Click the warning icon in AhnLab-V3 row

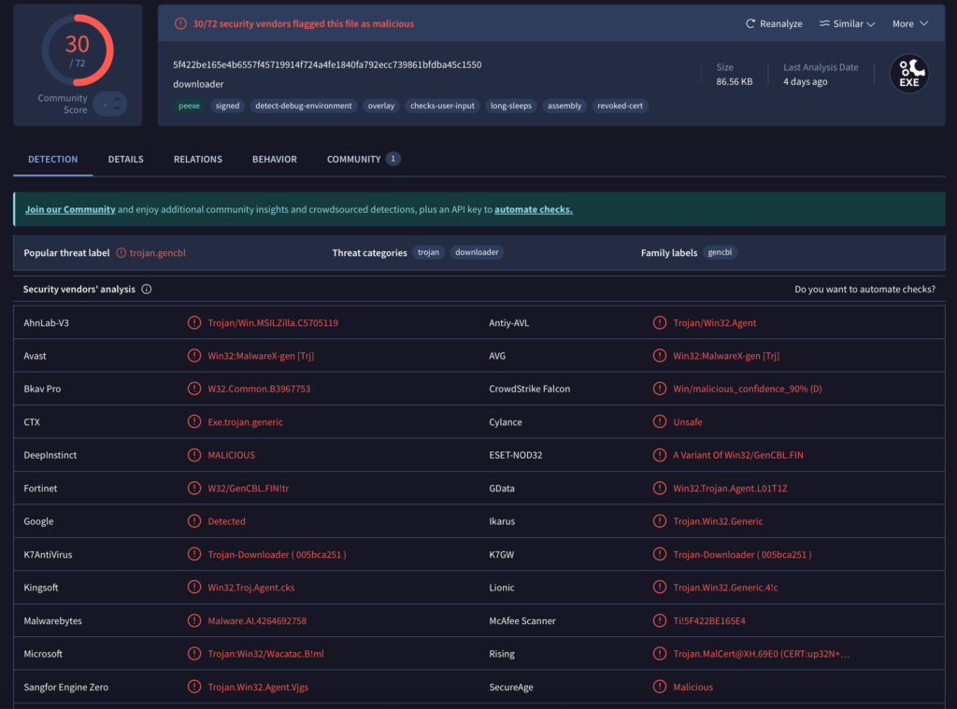tap(194, 323)
